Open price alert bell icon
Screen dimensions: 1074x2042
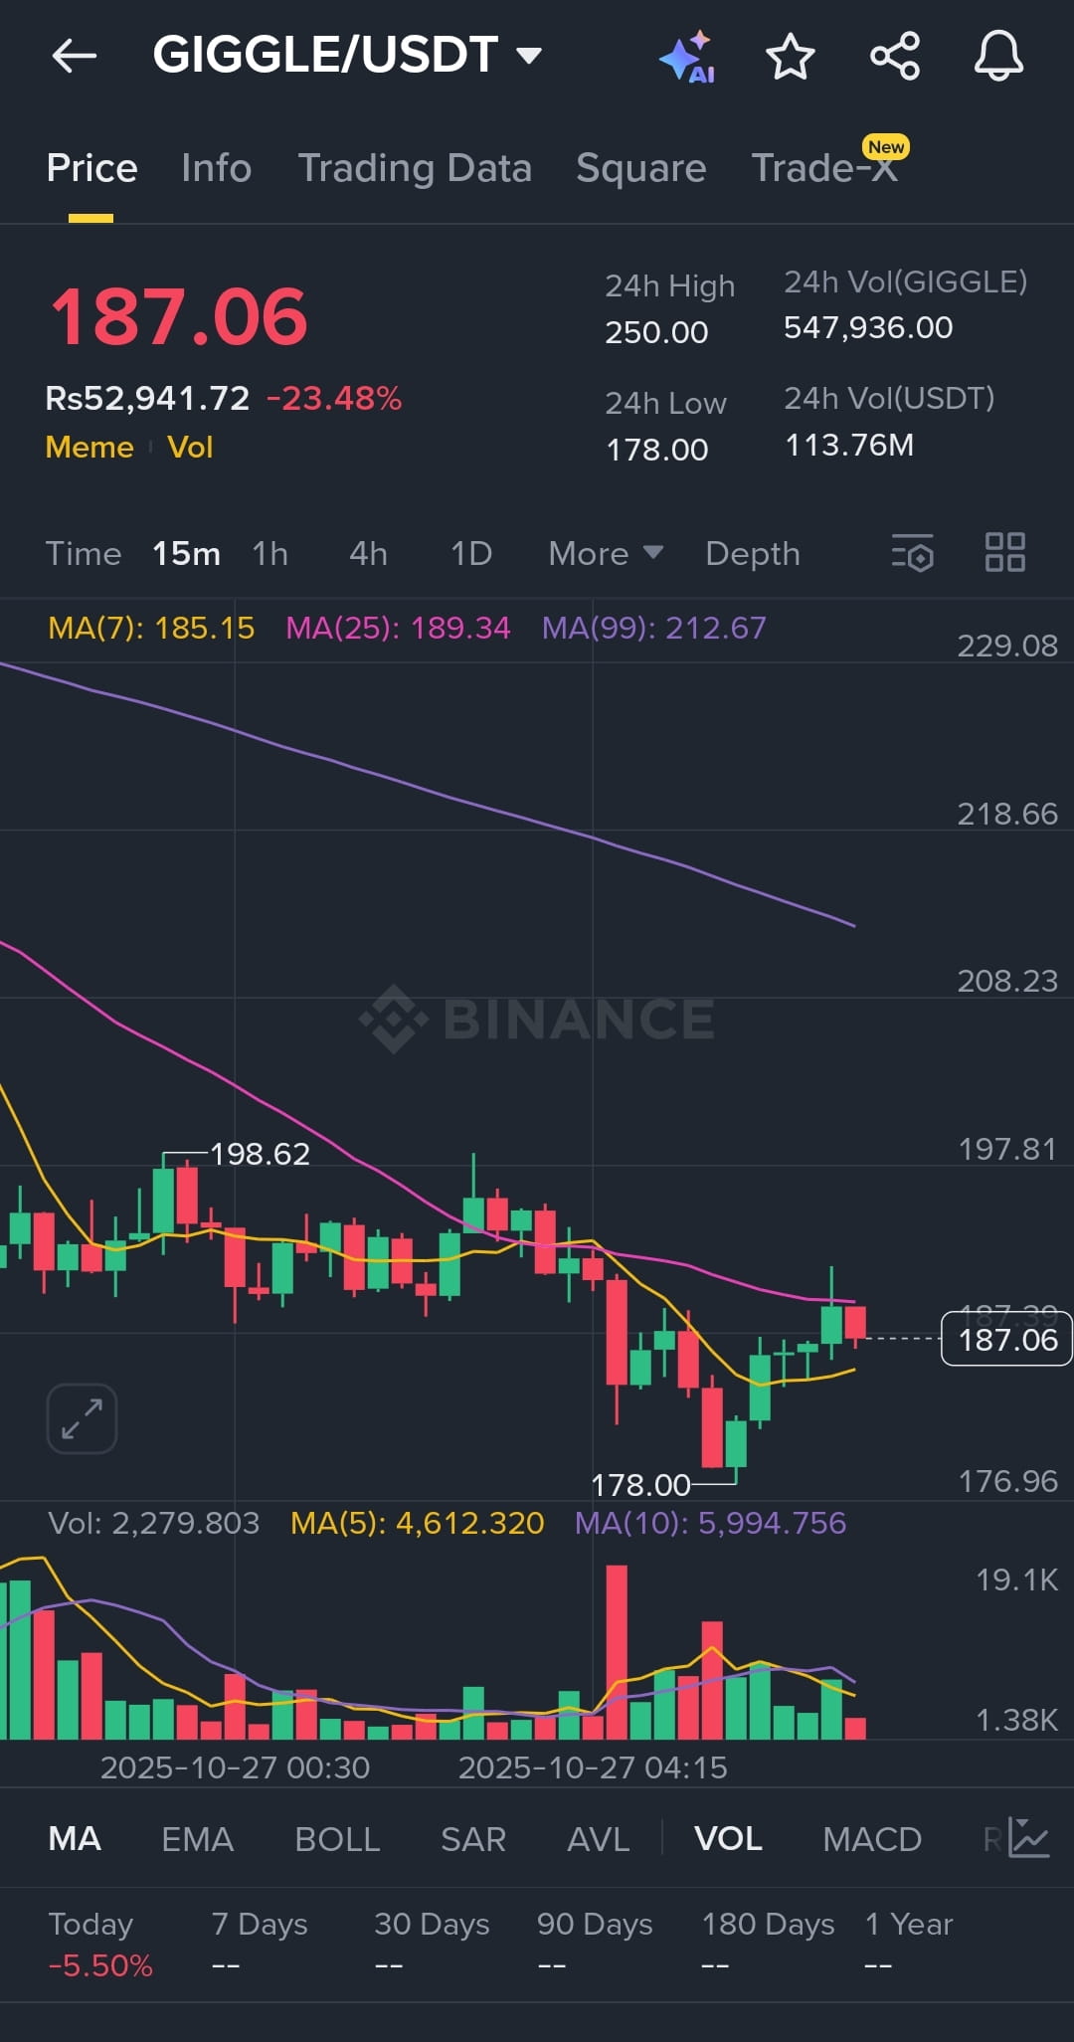click(x=998, y=56)
